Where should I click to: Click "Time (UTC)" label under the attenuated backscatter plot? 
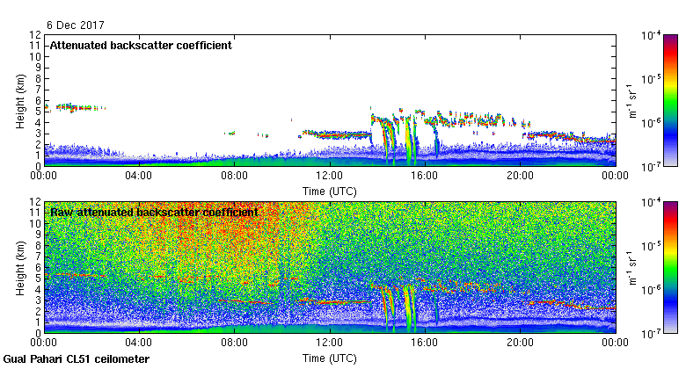tap(330, 192)
